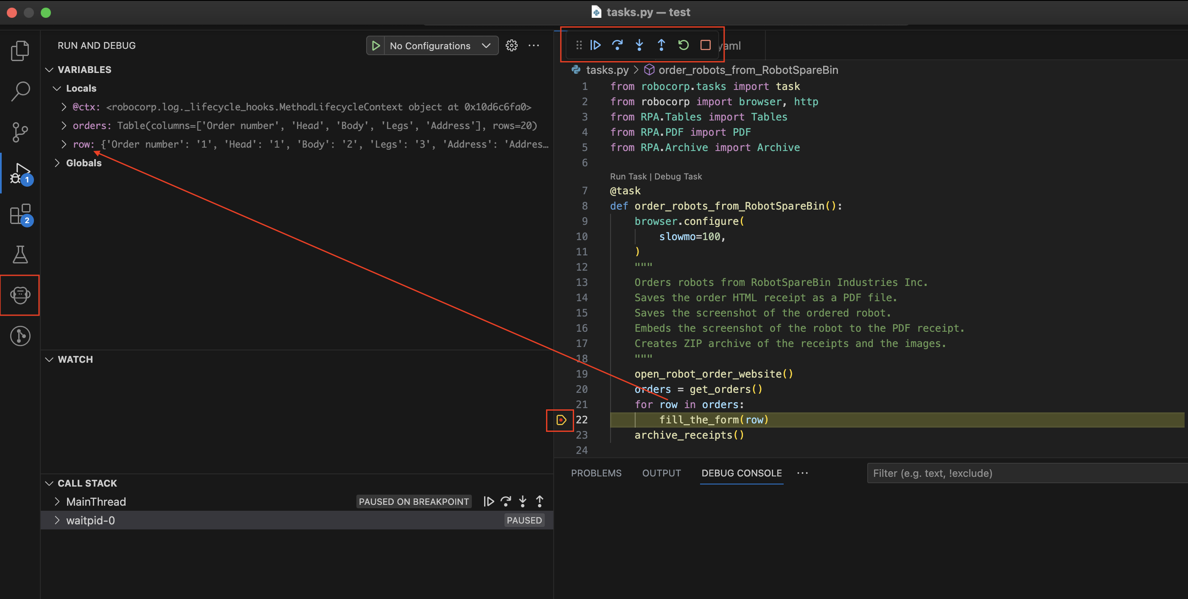Expand the MainThread call stack entry
The width and height of the screenshot is (1188, 599).
tap(57, 502)
